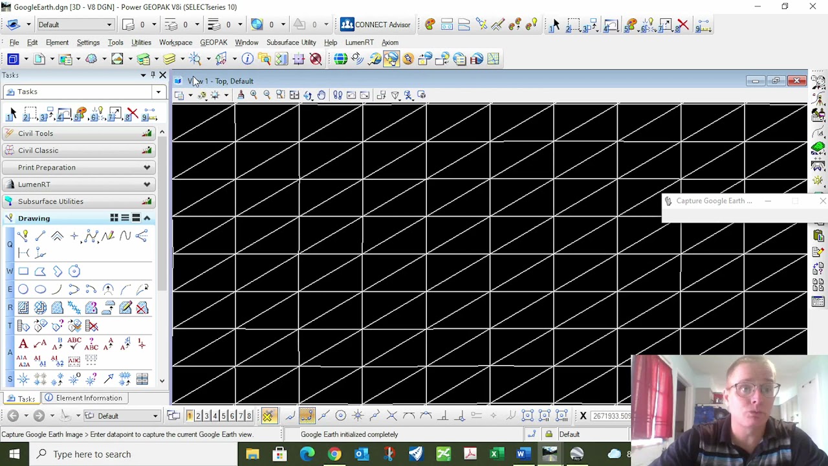Click the Google Earth globe icon
Viewport: 828px width, 466px height.
340,59
